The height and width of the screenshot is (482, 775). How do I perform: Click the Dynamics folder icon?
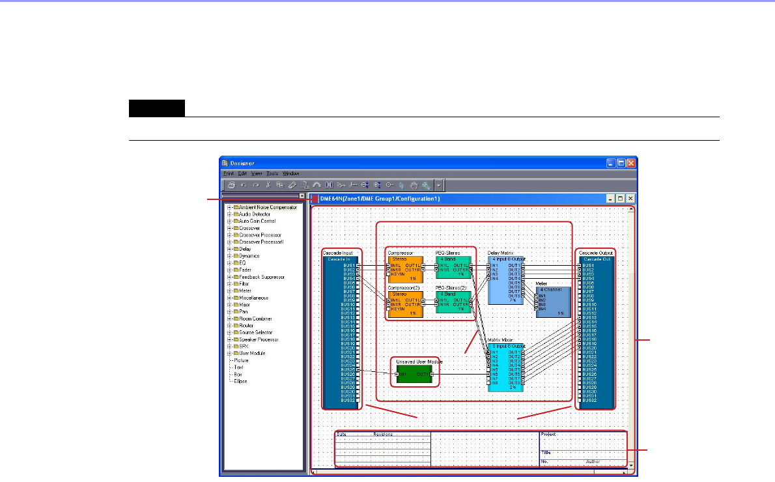point(236,256)
